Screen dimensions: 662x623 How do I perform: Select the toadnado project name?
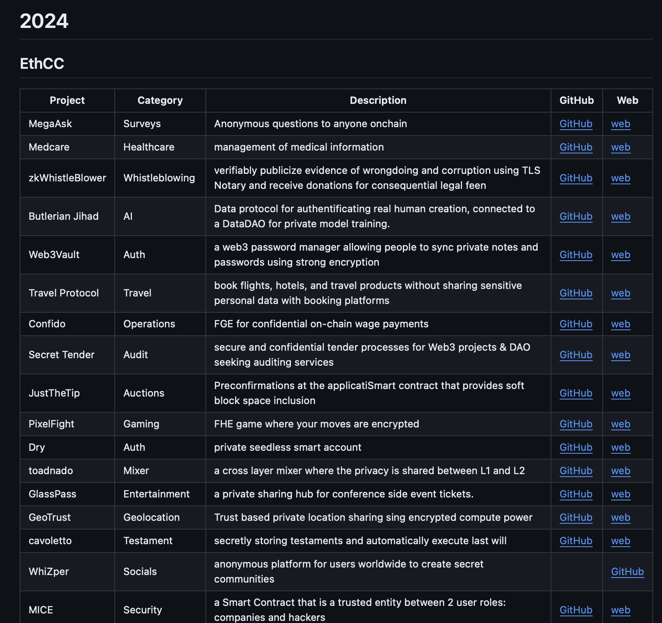(x=51, y=471)
